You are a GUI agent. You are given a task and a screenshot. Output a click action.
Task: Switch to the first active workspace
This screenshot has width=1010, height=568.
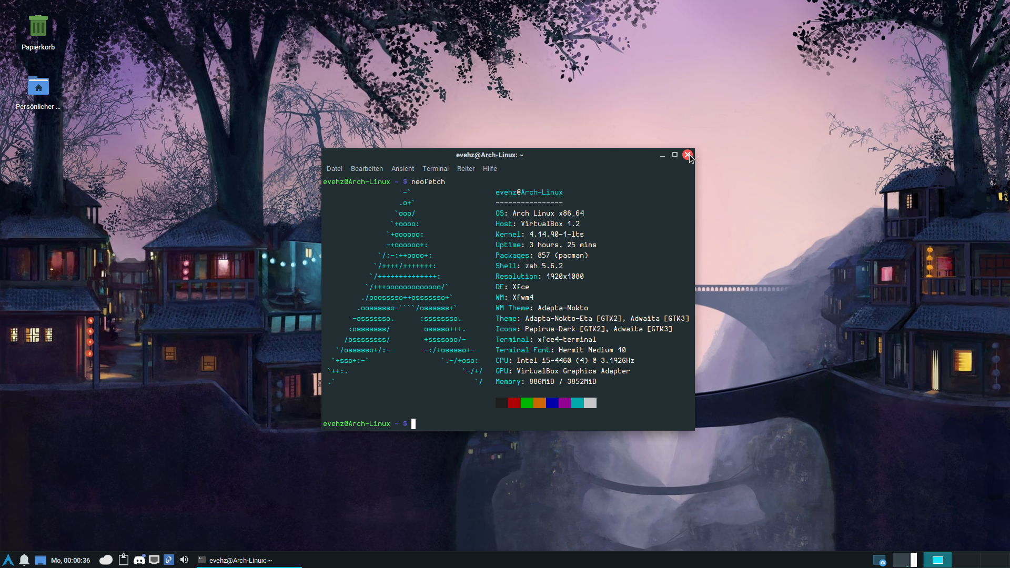pos(938,560)
